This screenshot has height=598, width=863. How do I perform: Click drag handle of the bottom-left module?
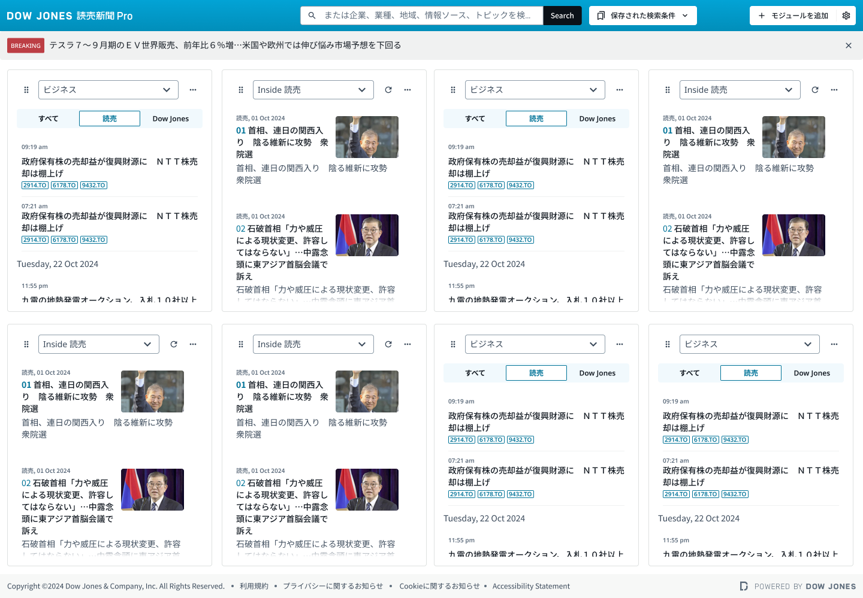[x=26, y=344]
